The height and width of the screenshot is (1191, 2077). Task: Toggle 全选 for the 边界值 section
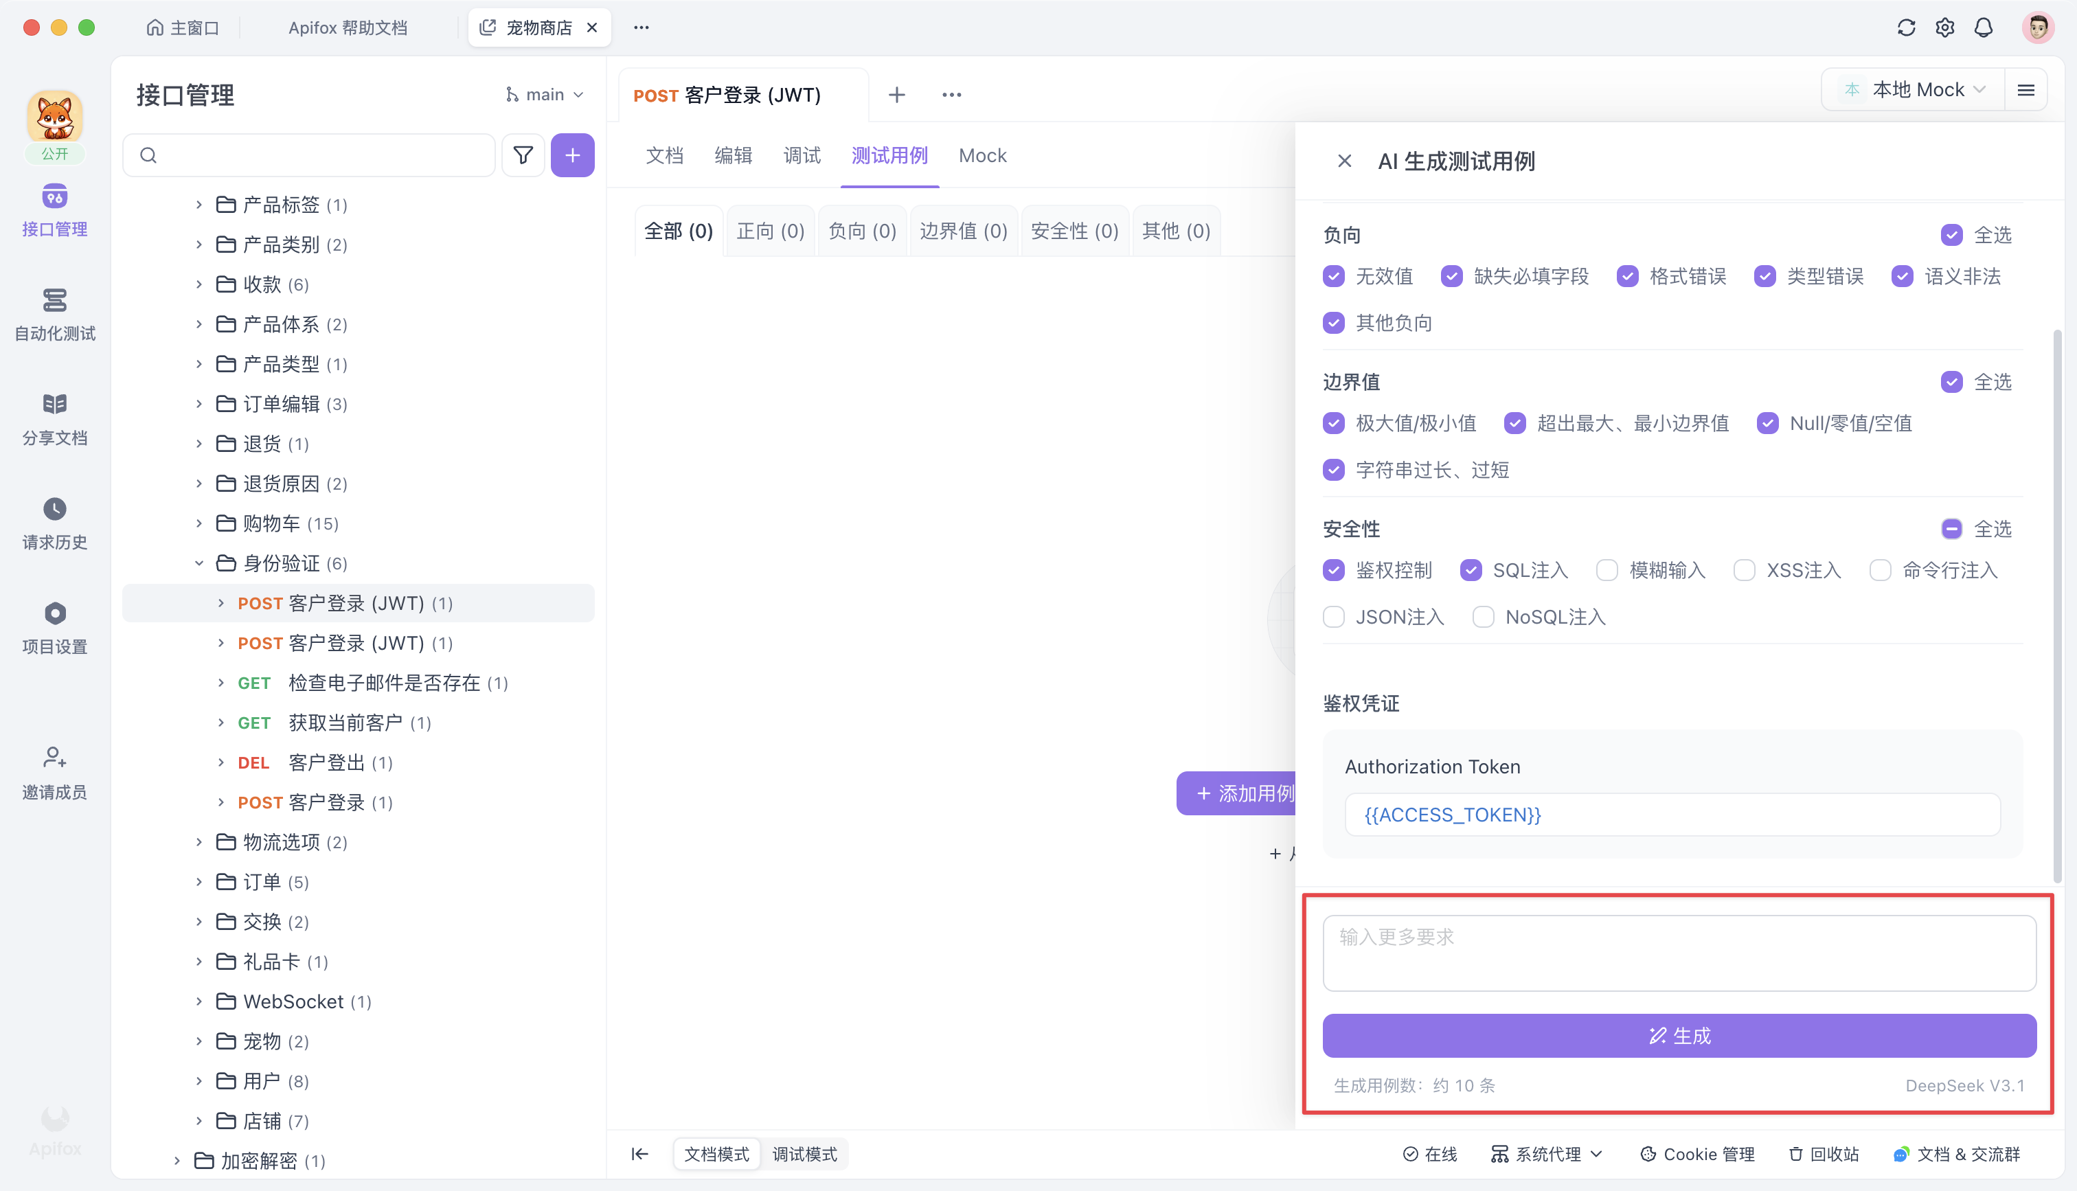(x=1953, y=381)
